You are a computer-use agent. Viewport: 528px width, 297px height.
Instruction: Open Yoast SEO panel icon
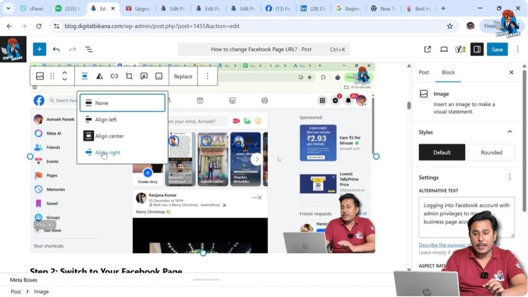click(460, 49)
